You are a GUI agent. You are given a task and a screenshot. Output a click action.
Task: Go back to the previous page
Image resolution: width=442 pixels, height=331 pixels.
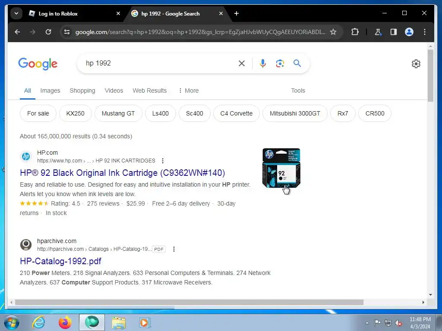click(x=17, y=32)
